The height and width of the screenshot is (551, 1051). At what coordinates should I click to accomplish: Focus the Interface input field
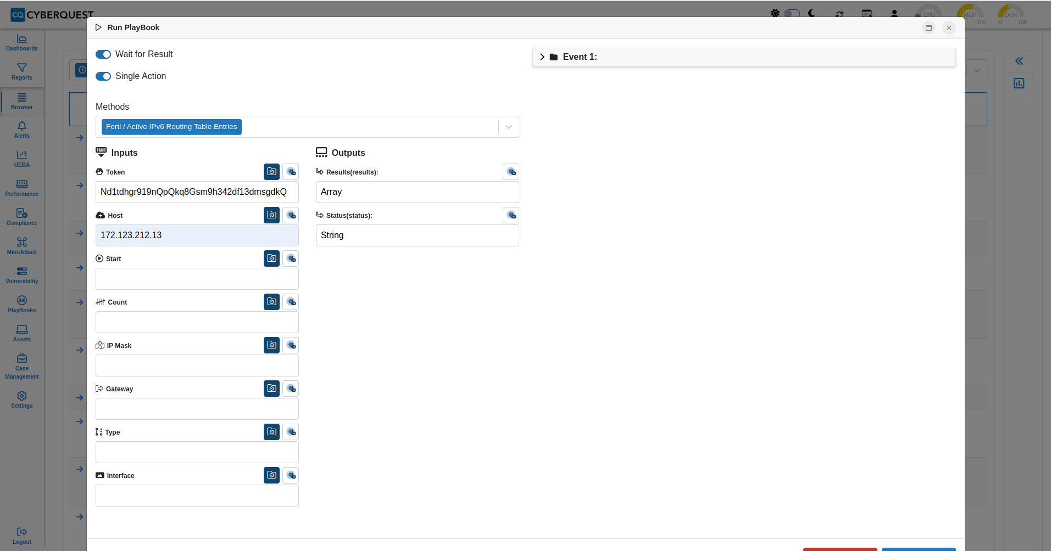(197, 496)
